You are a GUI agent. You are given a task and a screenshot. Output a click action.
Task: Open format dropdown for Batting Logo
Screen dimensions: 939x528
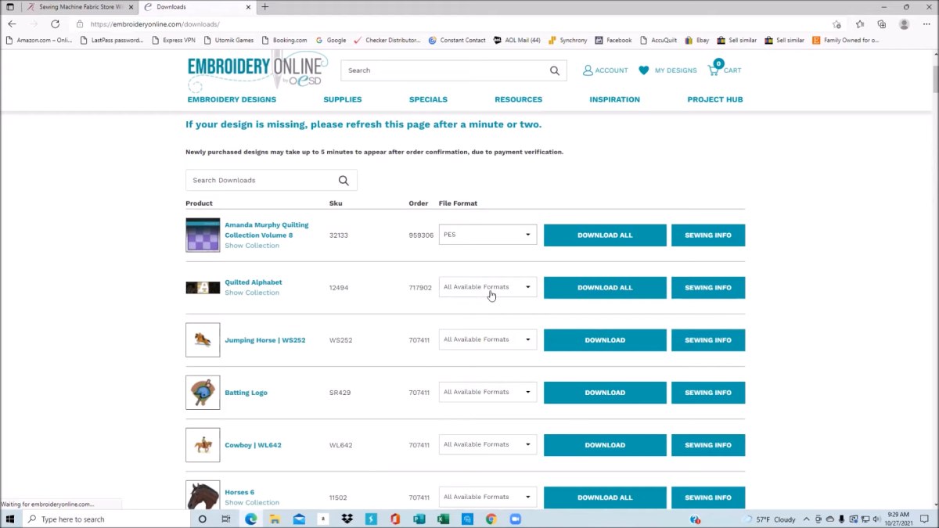pos(487,392)
